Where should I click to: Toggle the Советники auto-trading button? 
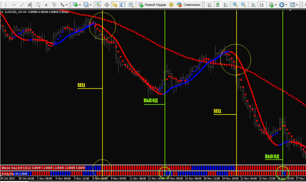[189, 5]
